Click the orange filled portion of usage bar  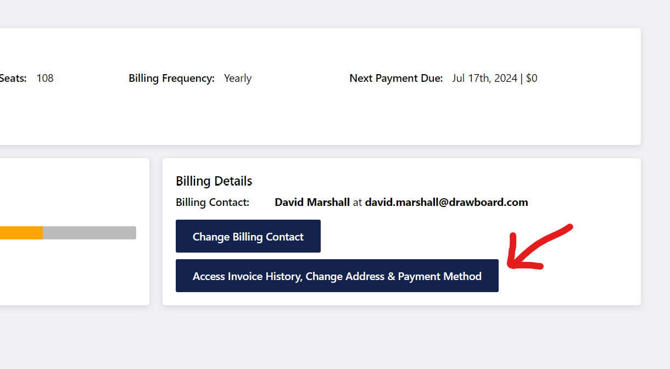point(21,233)
